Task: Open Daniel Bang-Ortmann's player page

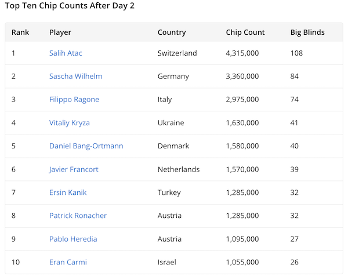Action: (x=86, y=146)
